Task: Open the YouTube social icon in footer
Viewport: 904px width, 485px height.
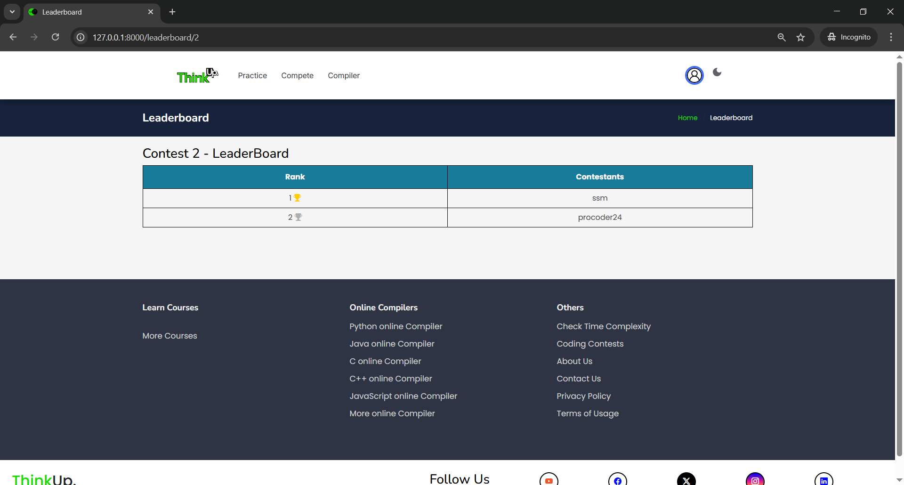Action: [x=549, y=480]
